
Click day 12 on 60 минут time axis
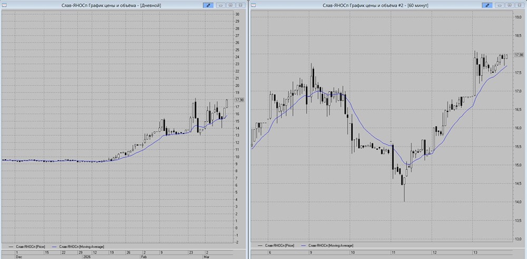(x=434, y=251)
